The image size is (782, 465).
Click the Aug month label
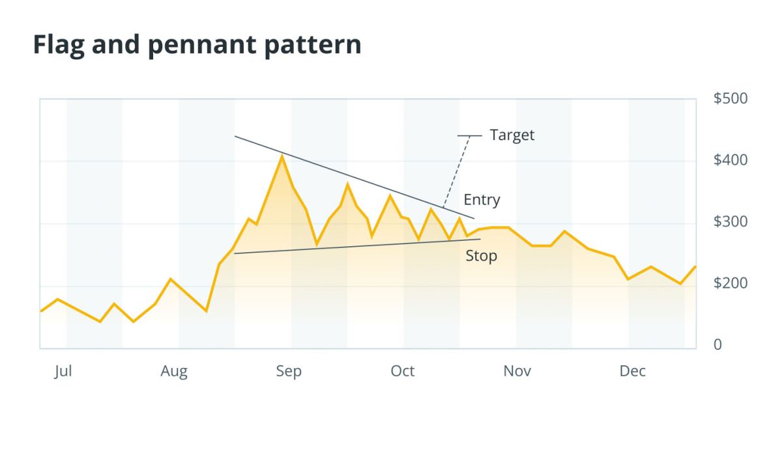click(x=174, y=371)
